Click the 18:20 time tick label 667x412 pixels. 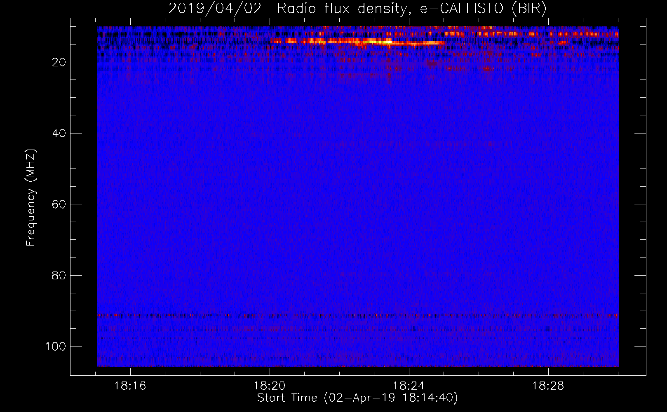point(270,386)
